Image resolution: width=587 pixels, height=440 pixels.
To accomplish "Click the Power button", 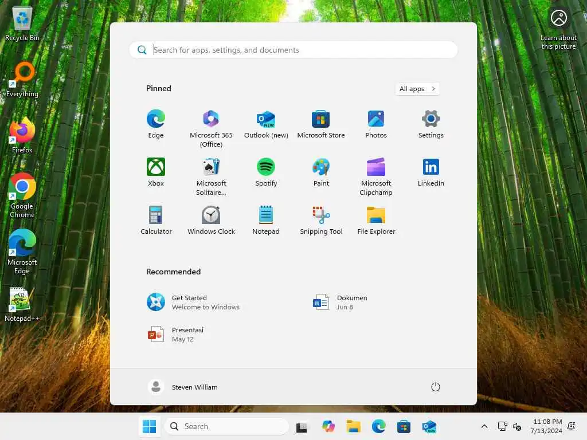I will point(436,387).
